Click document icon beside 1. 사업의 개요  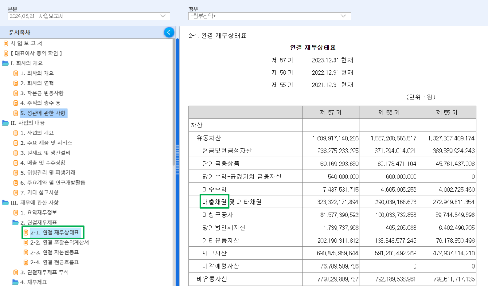(16, 133)
